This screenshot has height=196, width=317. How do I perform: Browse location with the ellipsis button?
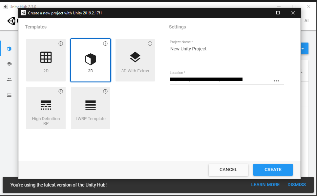276,81
